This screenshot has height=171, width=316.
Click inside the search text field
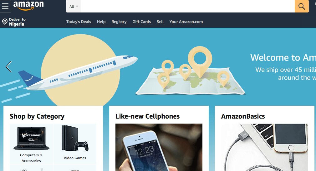(x=188, y=6)
